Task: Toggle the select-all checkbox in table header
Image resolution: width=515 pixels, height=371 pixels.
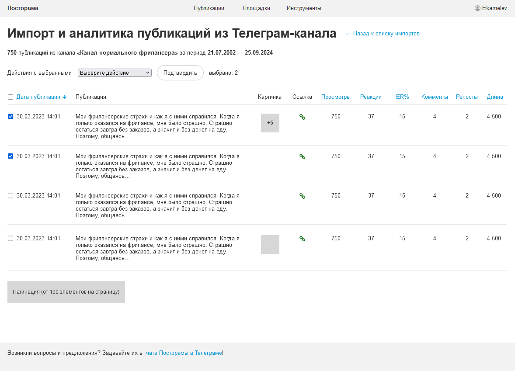Action: 10,97
